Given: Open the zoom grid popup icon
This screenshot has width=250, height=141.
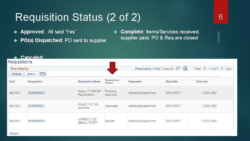Looking at the screenshot, I should 178,68.
